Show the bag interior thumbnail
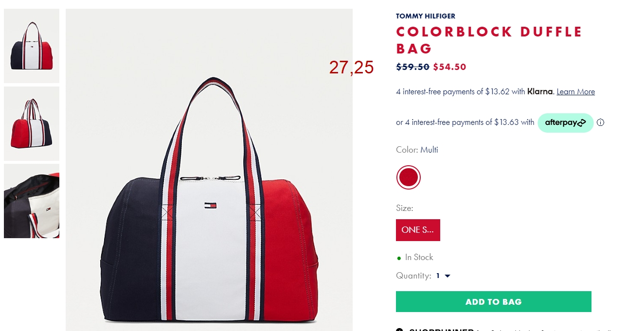The height and width of the screenshot is (331, 627). 32,201
